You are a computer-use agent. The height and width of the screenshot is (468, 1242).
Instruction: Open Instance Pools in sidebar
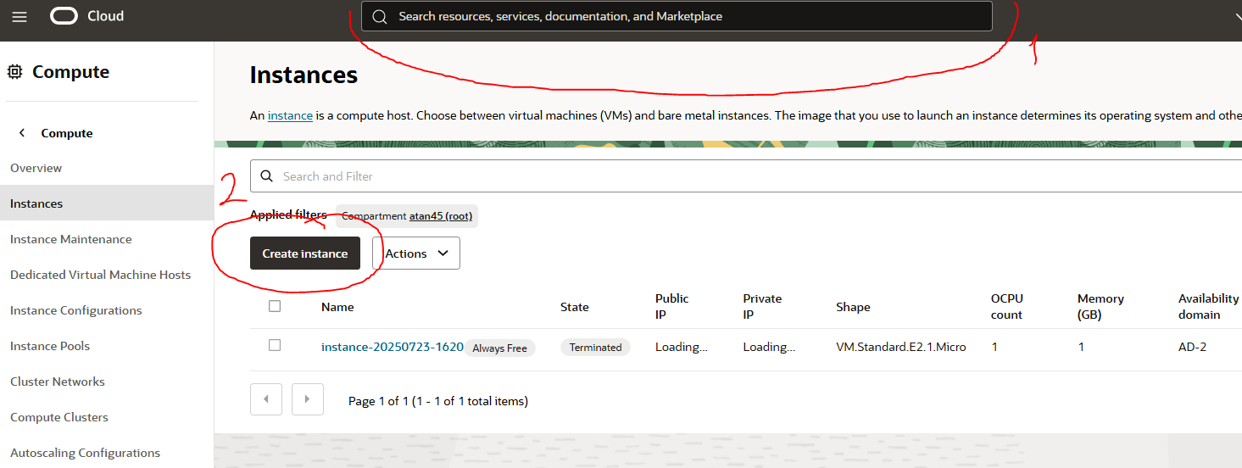click(x=50, y=346)
